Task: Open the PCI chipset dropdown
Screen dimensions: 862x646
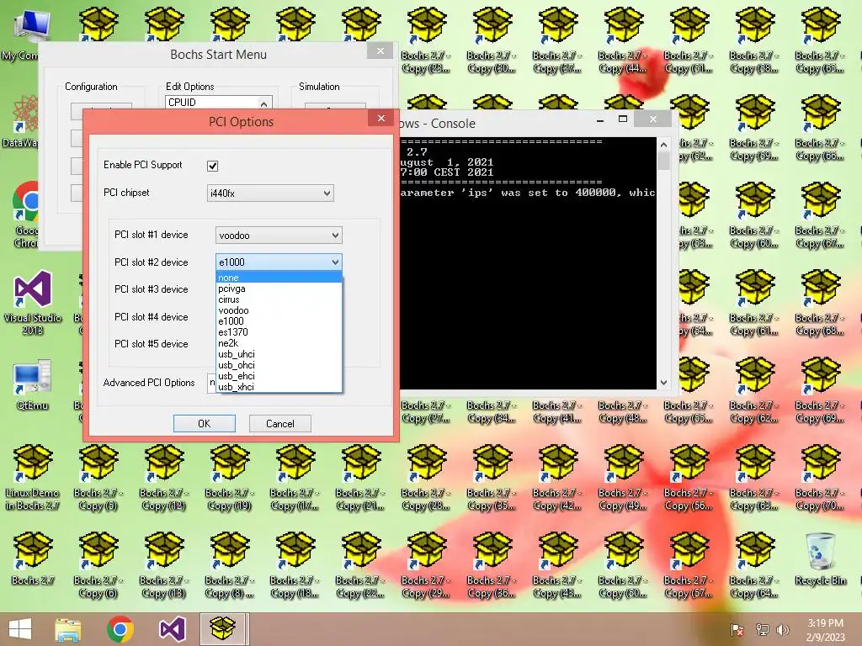Action: coord(270,193)
